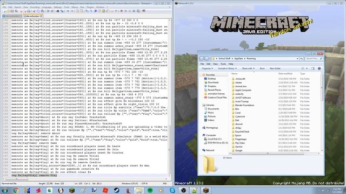The height and width of the screenshot is (194, 346).
Task: Expand the address bar history dropdown
Action: coord(297,59)
